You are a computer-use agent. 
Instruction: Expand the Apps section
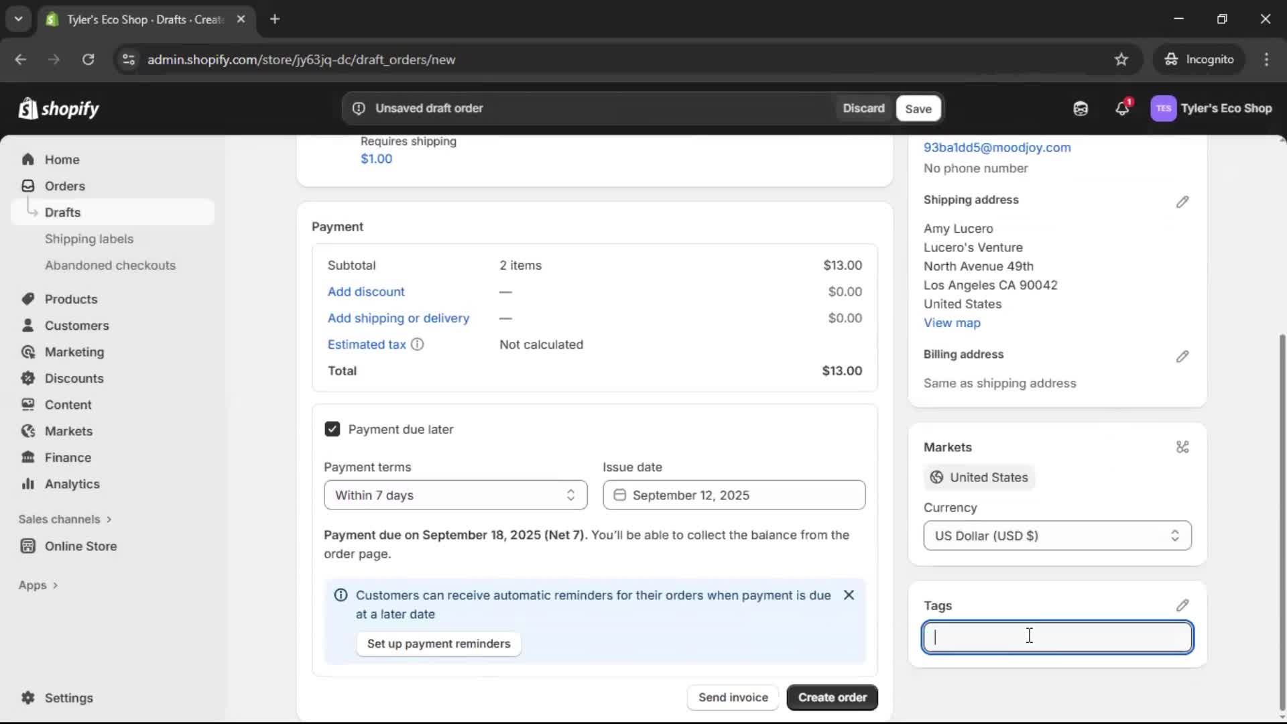pos(38,585)
